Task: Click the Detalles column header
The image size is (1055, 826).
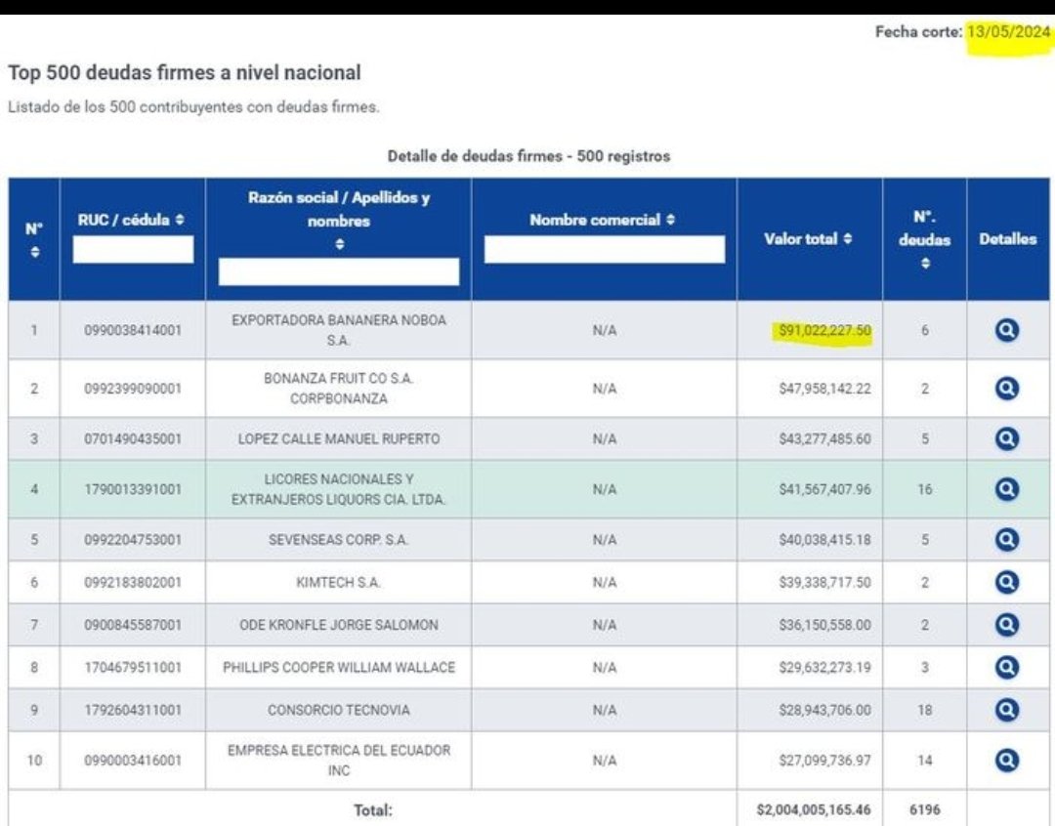Action: tap(1008, 239)
